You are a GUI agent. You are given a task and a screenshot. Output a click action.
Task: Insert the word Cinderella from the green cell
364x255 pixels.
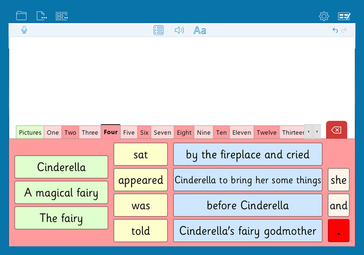point(61,167)
